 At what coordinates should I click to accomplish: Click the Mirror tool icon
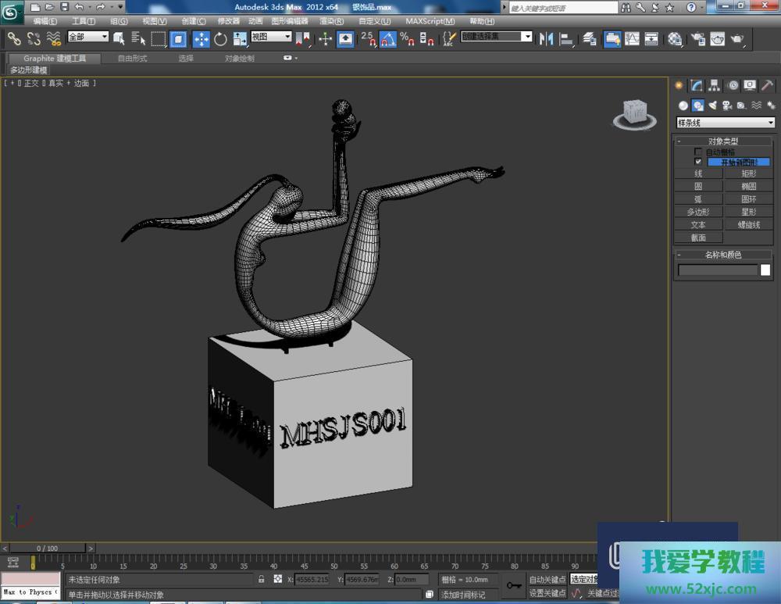[547, 39]
